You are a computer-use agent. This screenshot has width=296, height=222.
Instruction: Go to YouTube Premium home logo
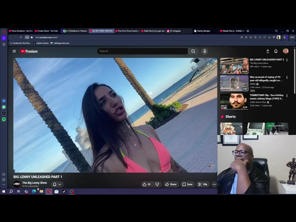(x=29, y=51)
